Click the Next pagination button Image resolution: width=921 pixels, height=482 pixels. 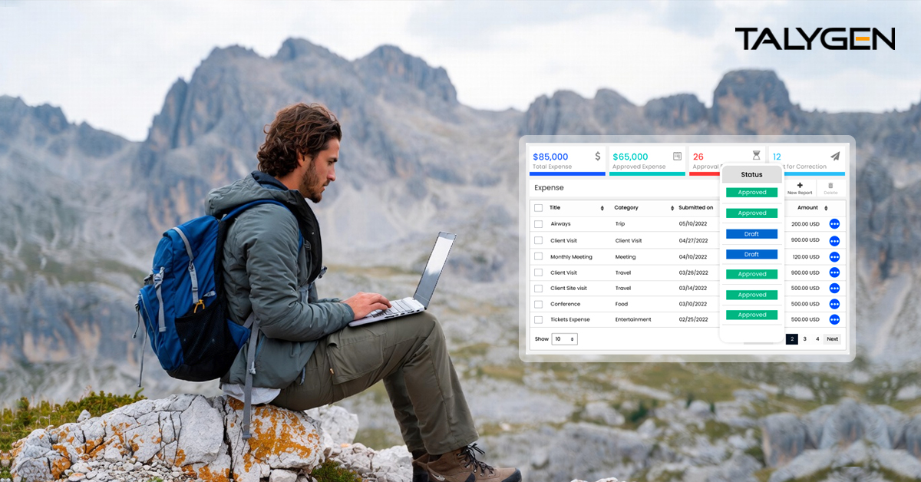point(833,338)
